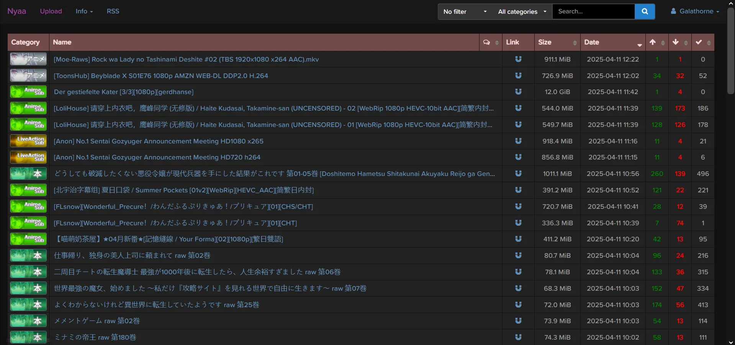The width and height of the screenshot is (735, 345).
Task: Click completed count 496
Action: tap(703, 174)
